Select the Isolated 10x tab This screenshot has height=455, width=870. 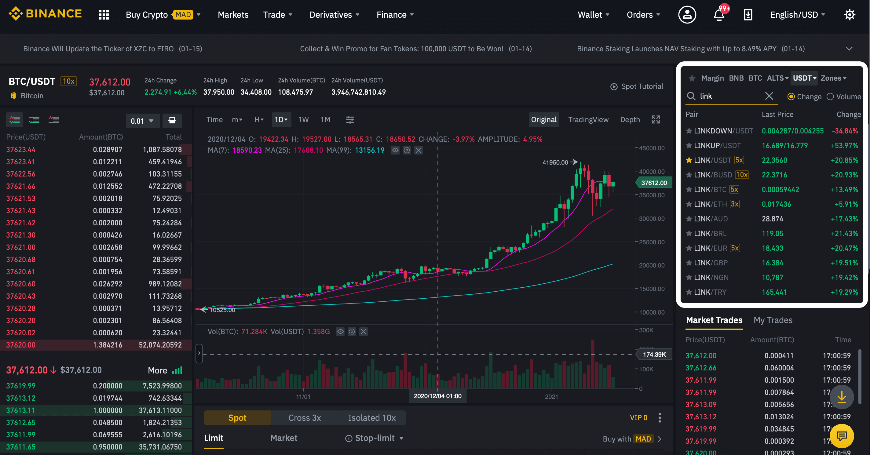[371, 418]
